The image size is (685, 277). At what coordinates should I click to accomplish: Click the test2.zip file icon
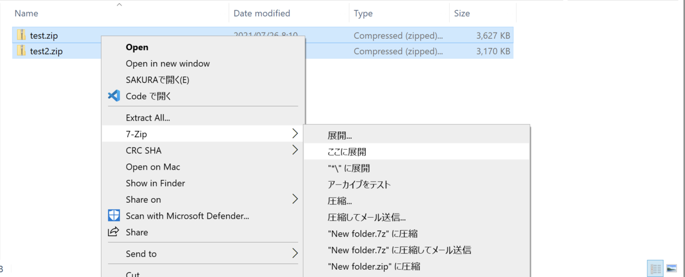click(x=21, y=51)
